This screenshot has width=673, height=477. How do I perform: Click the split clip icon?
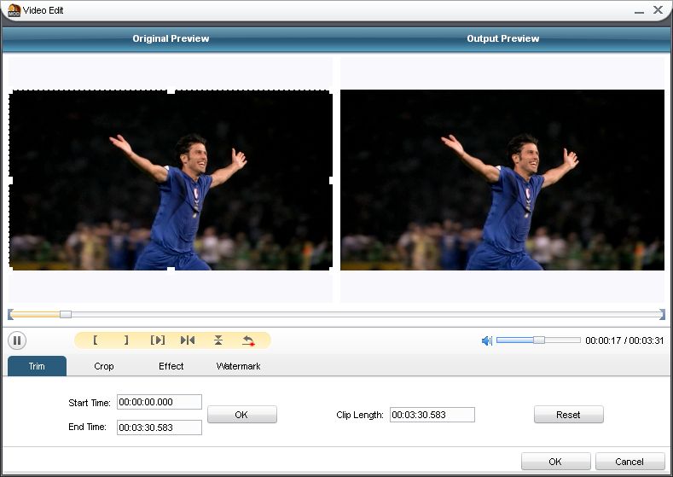point(188,340)
